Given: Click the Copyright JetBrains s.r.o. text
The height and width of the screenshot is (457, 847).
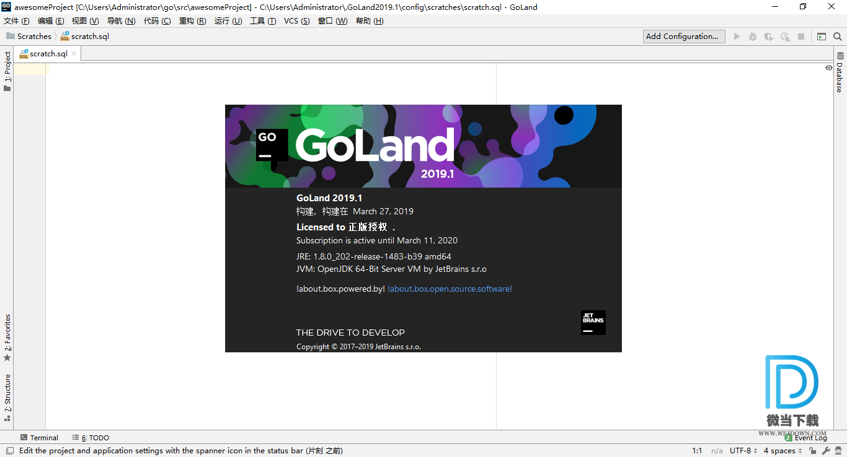Looking at the screenshot, I should [358, 347].
